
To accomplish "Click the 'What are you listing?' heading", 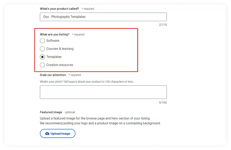I will coord(55,35).
